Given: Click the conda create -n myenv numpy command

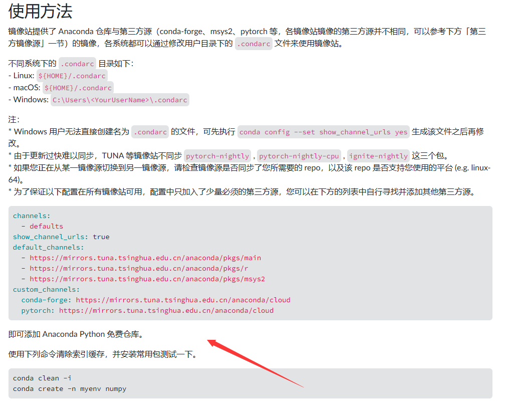Looking at the screenshot, I should (x=70, y=389).
